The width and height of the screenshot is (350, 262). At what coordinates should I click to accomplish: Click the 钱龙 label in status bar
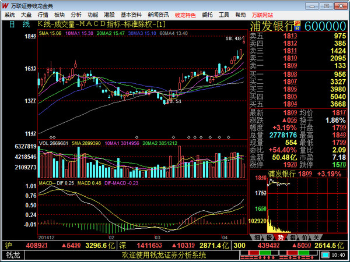click(x=13, y=255)
